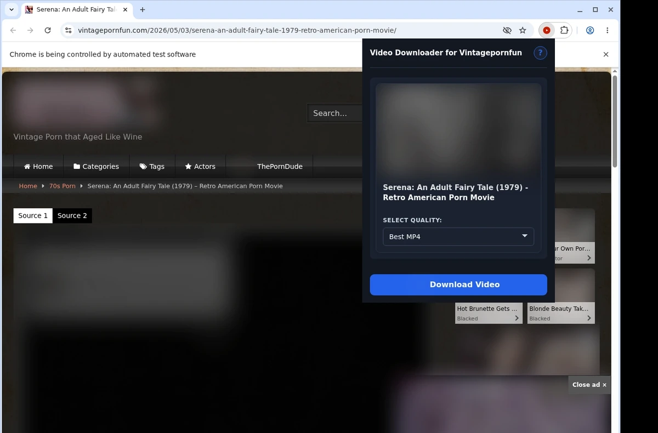This screenshot has width=658, height=433.
Task: Follow the 70s Porn breadcrumb link
Action: tap(63, 186)
